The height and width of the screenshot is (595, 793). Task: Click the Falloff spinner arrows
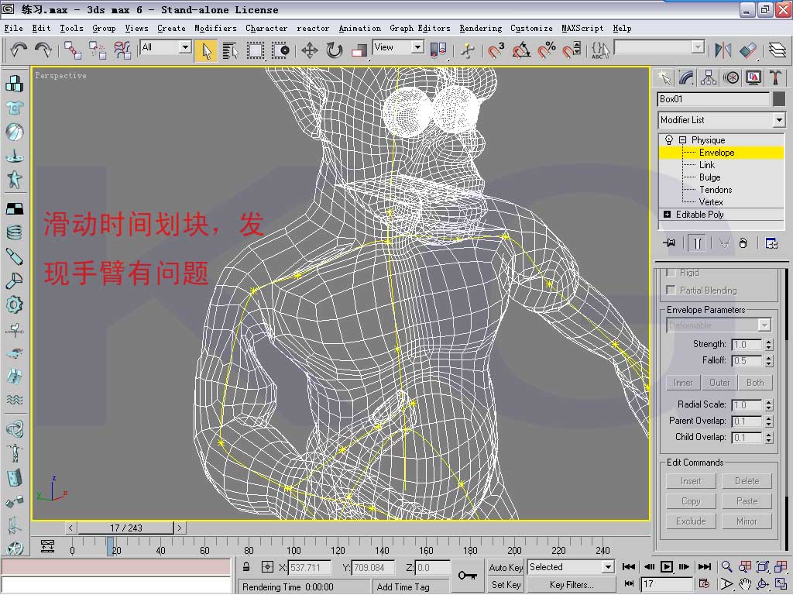[x=768, y=361]
